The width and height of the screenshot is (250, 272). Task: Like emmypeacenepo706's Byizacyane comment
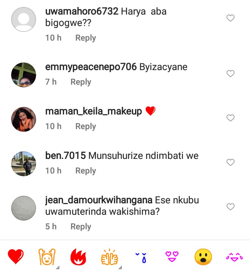(231, 74)
